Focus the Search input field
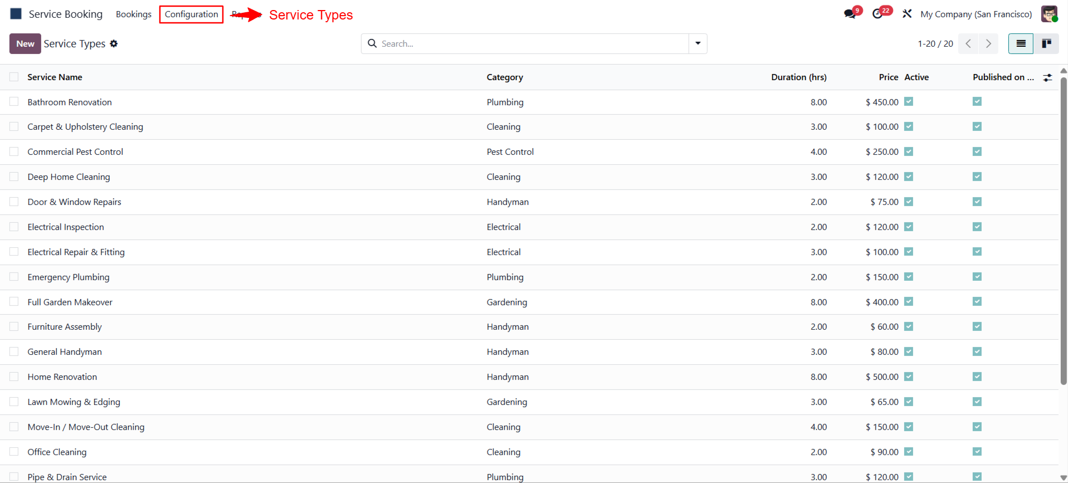The height and width of the screenshot is (483, 1068). (x=534, y=43)
